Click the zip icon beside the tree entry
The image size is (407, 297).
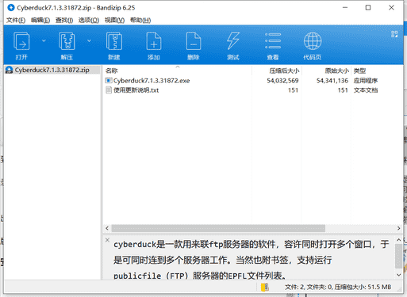10,70
